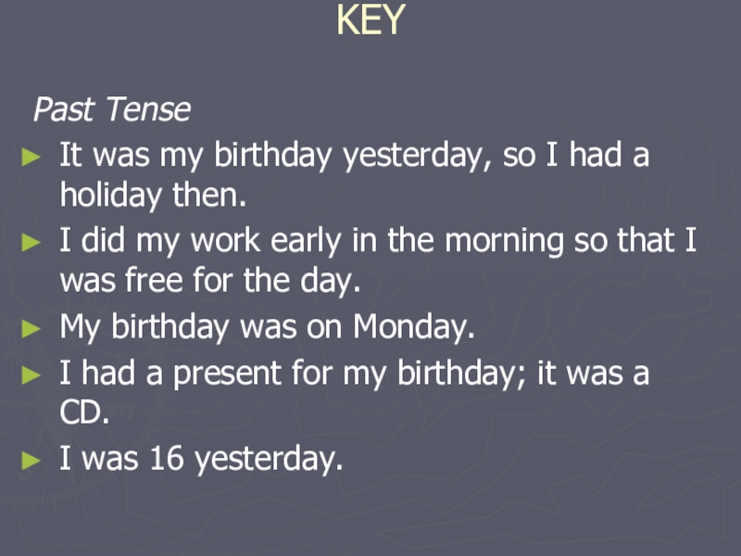Viewport: 741px width, 556px height.
Task: Click the bullet arrow beside "I did my work"
Action: [33, 244]
